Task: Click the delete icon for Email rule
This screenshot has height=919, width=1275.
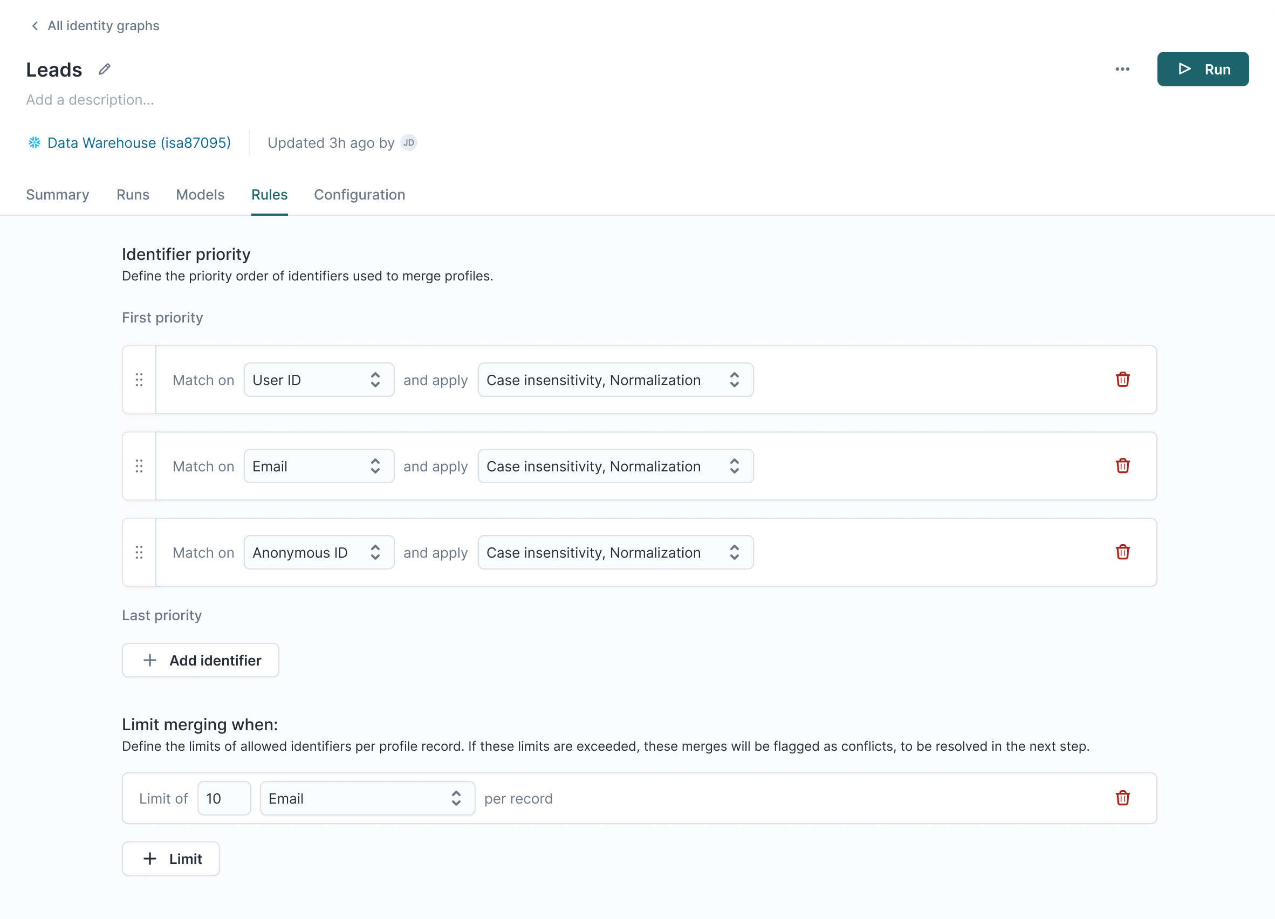Action: (x=1122, y=465)
